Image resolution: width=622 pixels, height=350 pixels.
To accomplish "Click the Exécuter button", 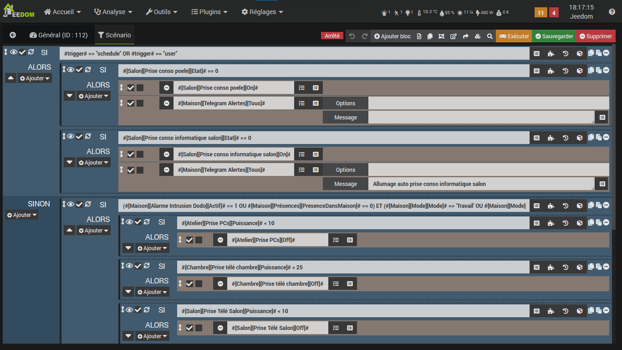I will point(514,36).
